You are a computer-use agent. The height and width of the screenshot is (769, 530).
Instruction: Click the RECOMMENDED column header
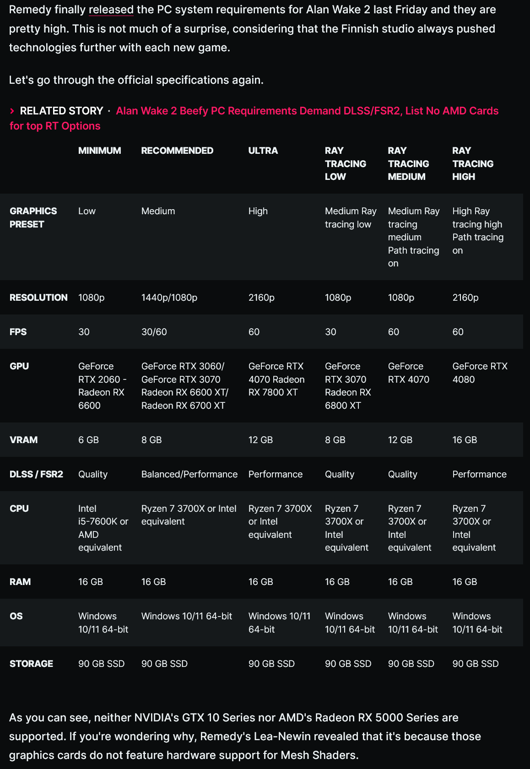pyautogui.click(x=177, y=151)
